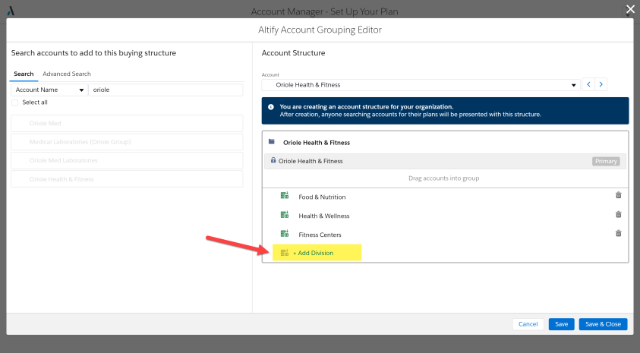The width and height of the screenshot is (640, 353).
Task: Click the Health & Wellness division name
Action: click(x=324, y=216)
